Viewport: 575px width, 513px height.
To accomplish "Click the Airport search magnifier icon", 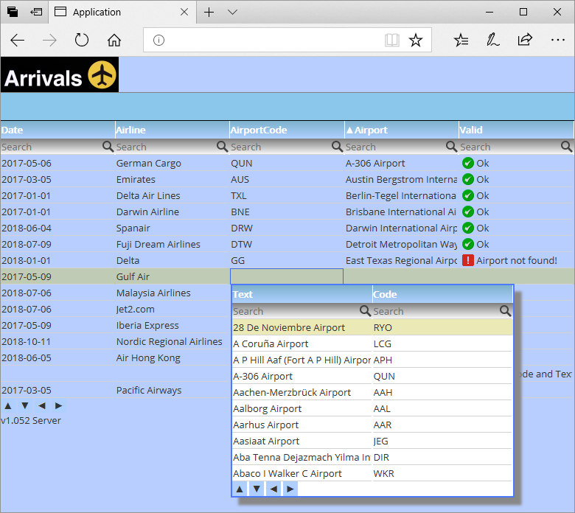I will (451, 147).
